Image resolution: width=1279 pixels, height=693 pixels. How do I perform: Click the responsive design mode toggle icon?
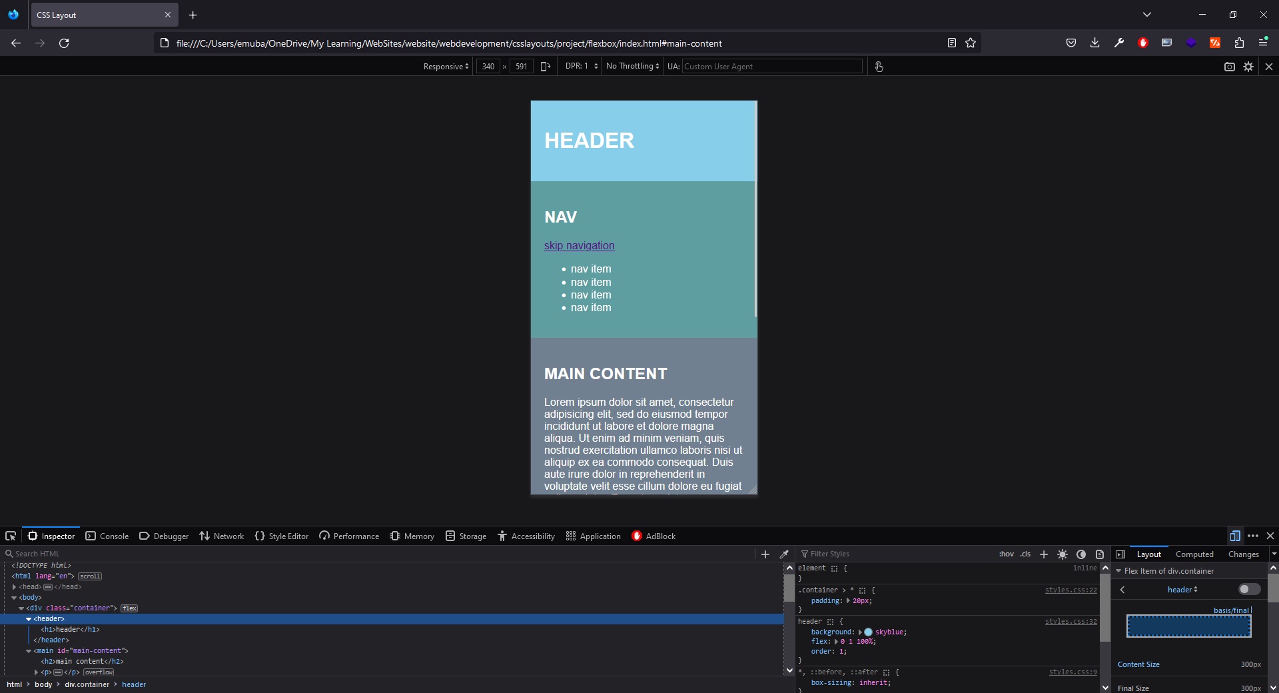[x=1235, y=536]
